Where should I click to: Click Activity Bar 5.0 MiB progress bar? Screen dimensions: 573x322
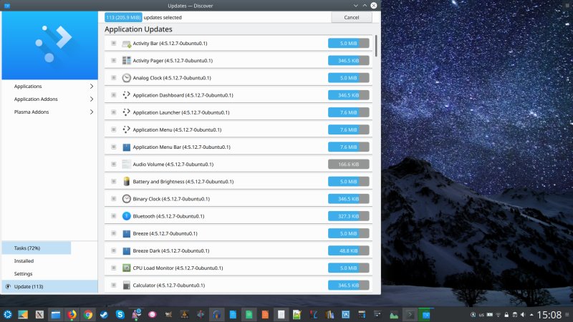click(x=349, y=44)
